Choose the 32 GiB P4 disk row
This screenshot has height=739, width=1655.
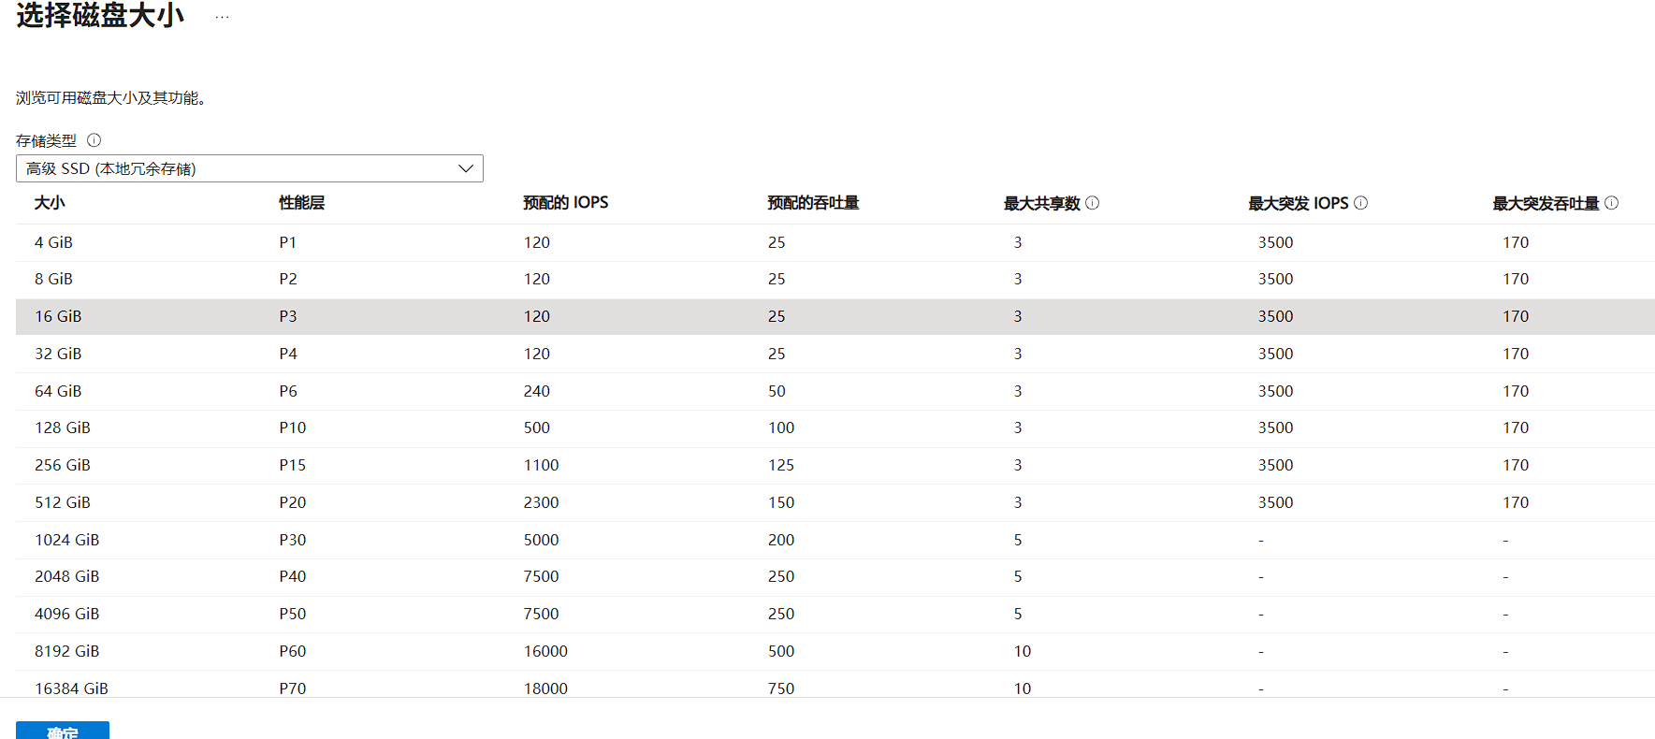tap(58, 354)
